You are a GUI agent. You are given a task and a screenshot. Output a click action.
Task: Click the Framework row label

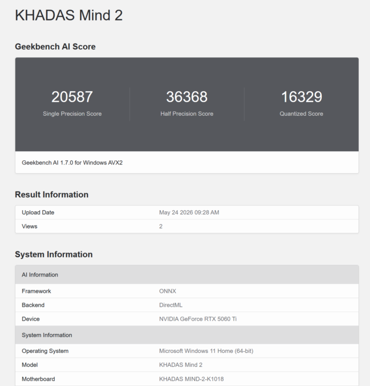(x=36, y=291)
